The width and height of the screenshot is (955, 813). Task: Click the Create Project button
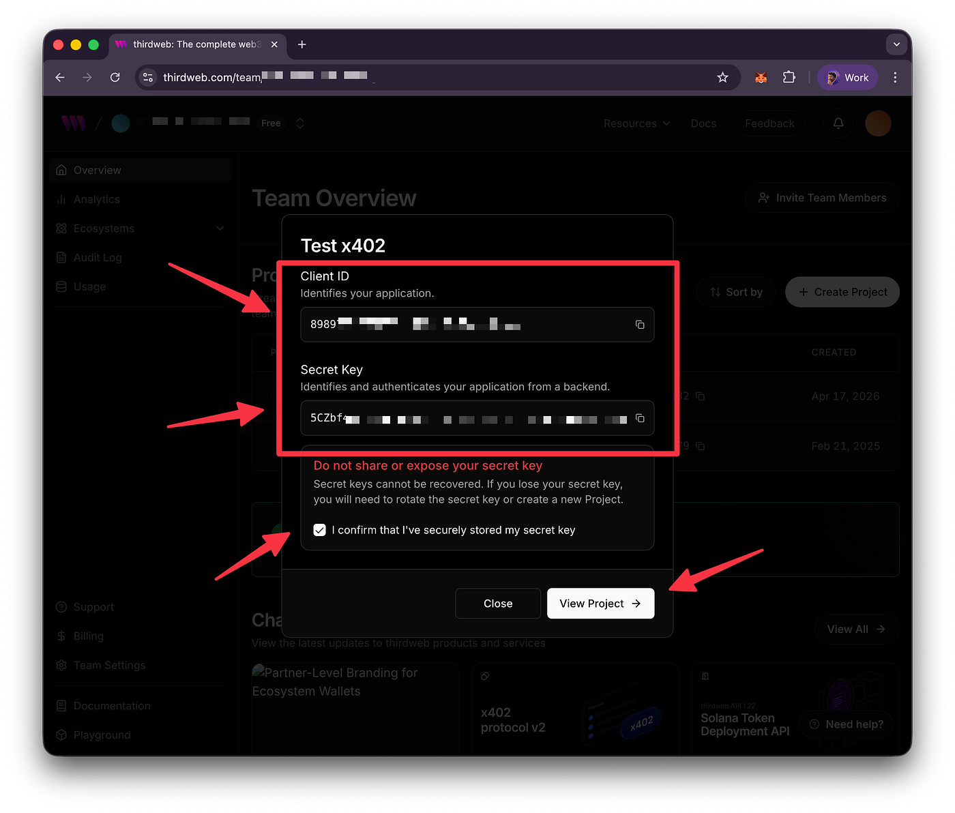point(842,292)
